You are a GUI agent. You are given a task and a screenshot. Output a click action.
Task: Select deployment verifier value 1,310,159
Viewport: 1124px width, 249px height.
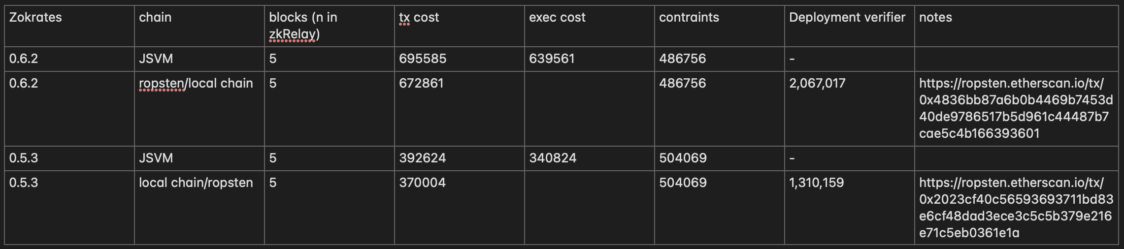816,183
